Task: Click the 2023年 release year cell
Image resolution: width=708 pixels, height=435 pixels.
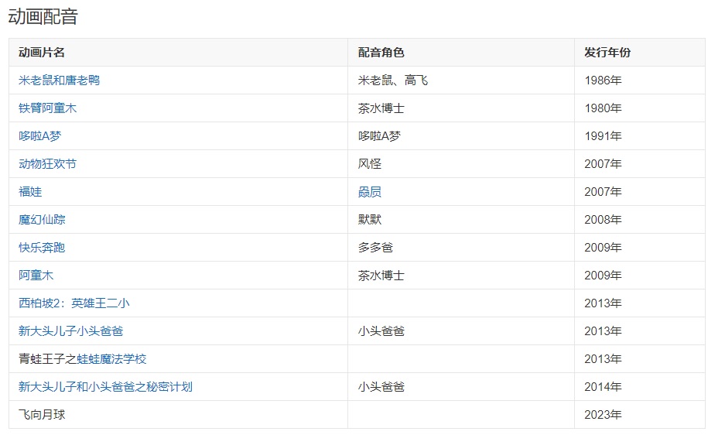Action: pos(603,415)
